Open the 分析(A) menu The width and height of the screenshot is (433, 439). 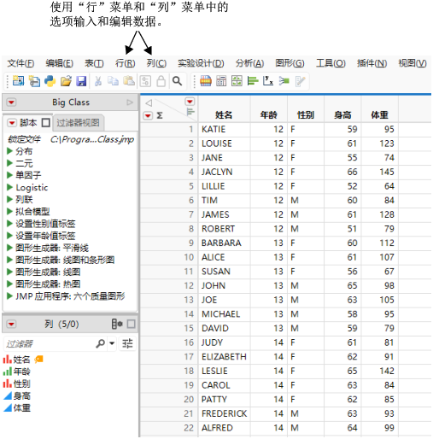(249, 63)
